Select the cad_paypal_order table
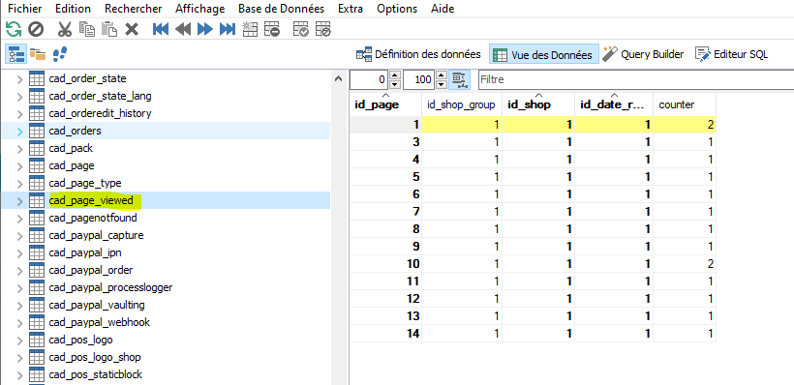794x385 pixels. click(91, 270)
